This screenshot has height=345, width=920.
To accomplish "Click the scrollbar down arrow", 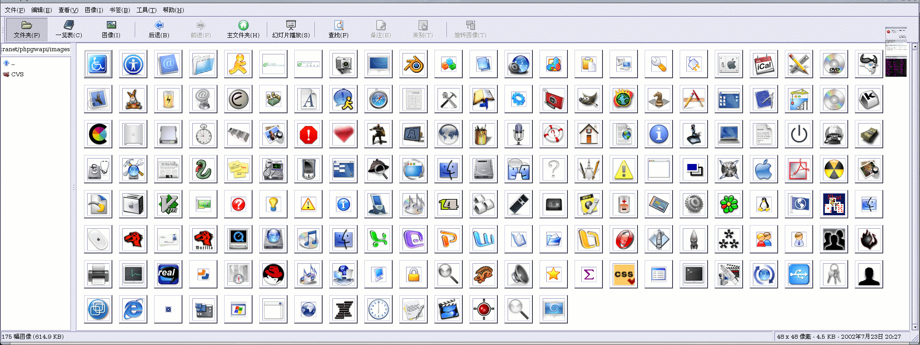I will click(x=915, y=327).
